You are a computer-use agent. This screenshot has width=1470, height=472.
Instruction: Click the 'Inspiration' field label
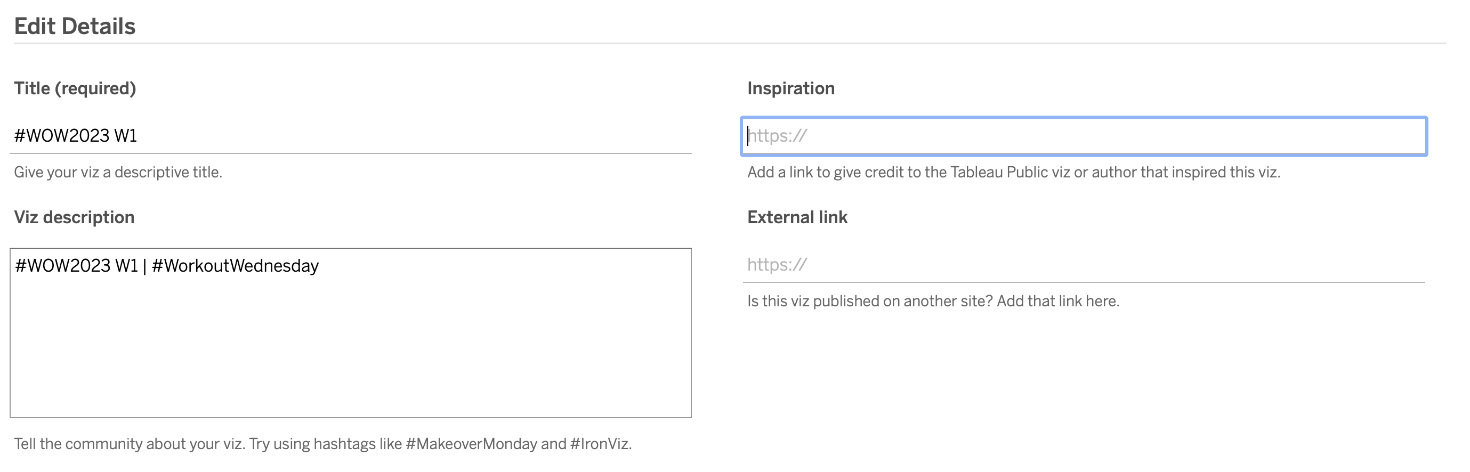tap(790, 88)
